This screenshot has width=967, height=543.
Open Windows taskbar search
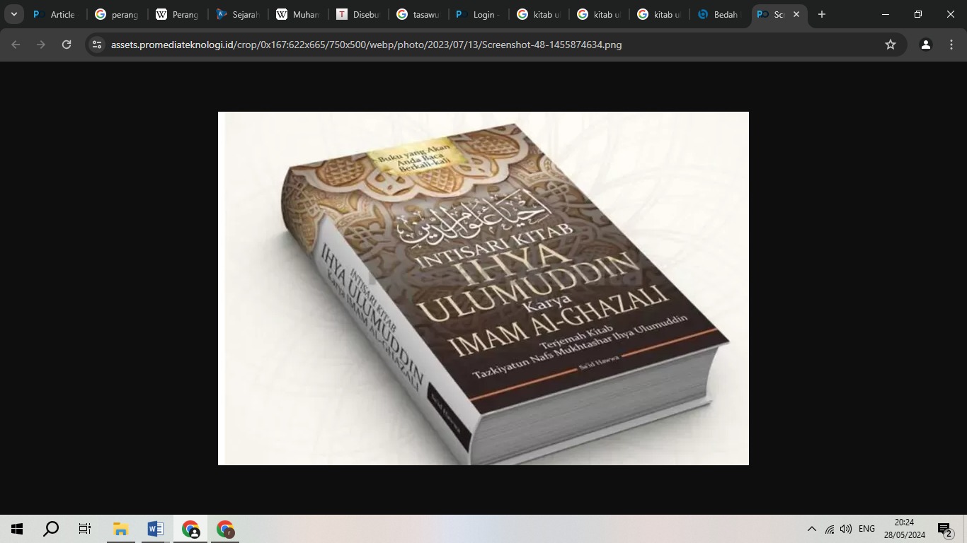(x=51, y=529)
